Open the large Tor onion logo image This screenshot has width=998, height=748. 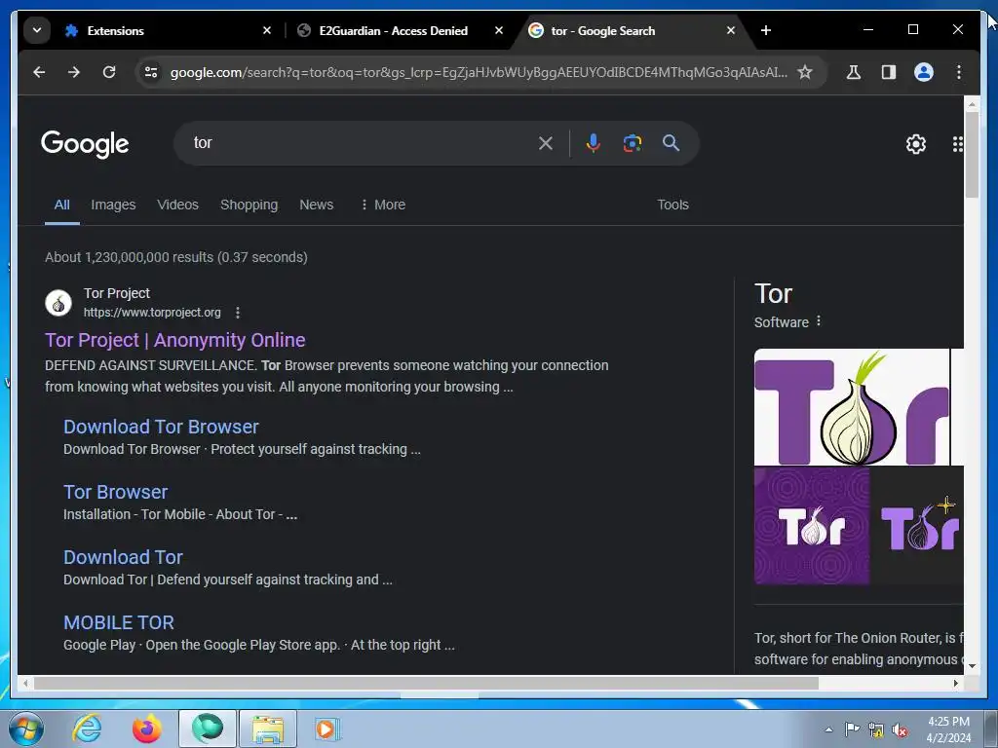click(x=851, y=407)
